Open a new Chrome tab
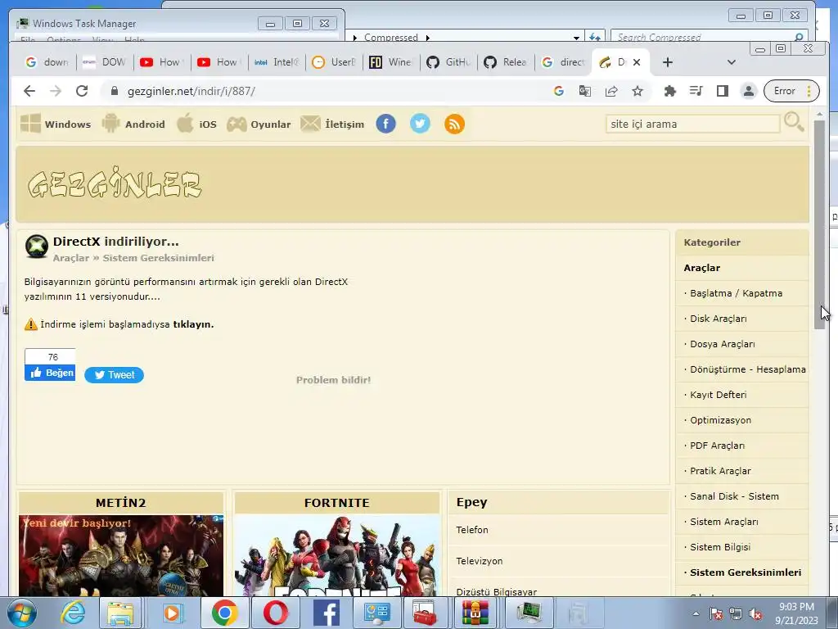The image size is (838, 629). click(668, 62)
